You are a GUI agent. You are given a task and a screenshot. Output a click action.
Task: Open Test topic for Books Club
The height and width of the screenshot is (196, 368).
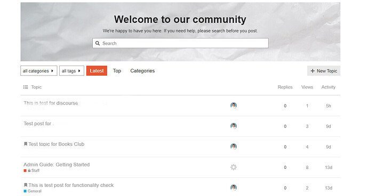pos(57,144)
